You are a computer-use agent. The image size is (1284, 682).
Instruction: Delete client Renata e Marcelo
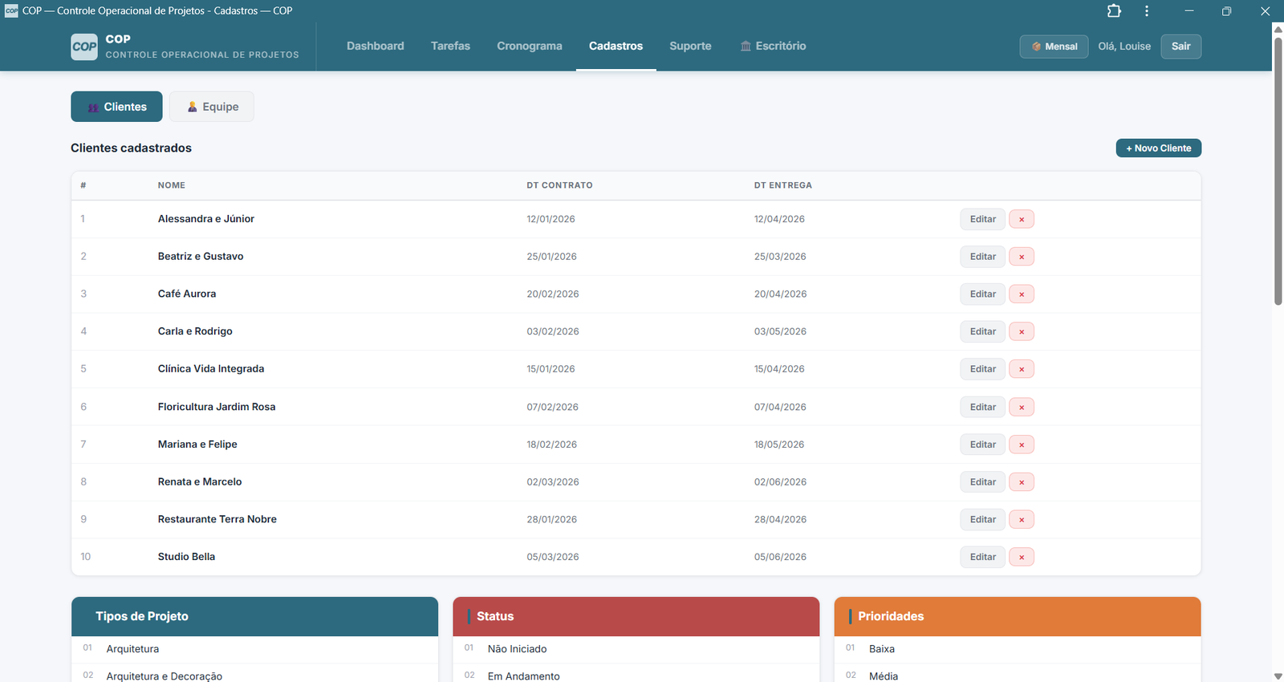click(x=1022, y=482)
